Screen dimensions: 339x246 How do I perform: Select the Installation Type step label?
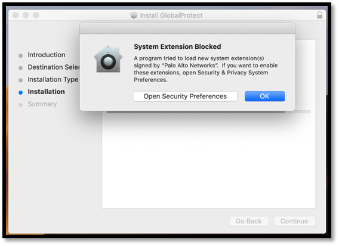click(53, 80)
